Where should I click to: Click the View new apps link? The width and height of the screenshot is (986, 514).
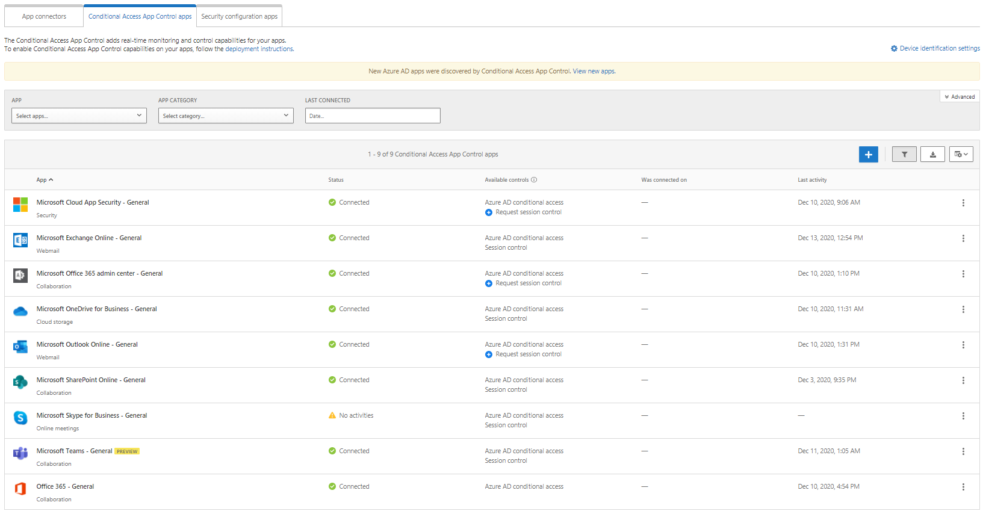tap(594, 71)
